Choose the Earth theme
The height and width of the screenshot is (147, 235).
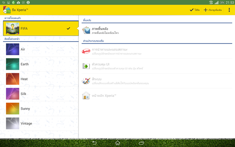pyautogui.click(x=41, y=64)
